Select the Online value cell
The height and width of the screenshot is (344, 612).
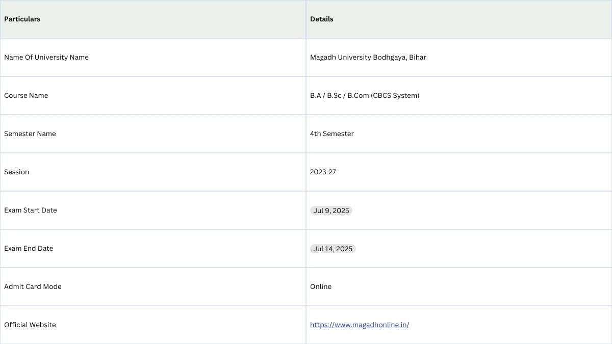(459, 286)
